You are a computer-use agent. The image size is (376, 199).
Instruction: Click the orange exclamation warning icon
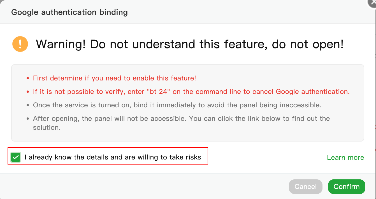(20, 44)
